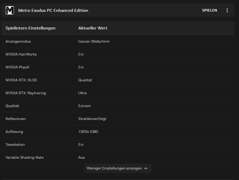
Task: Click the Aus value for Variable Shading-Rate
Action: (82, 158)
